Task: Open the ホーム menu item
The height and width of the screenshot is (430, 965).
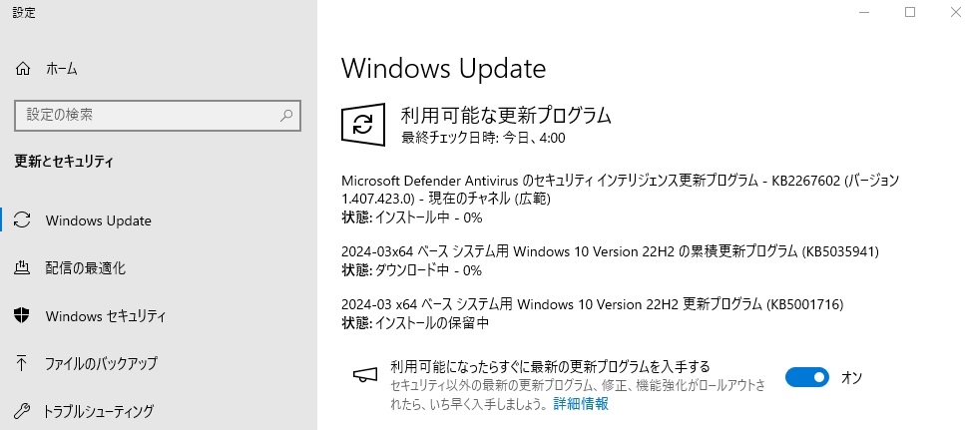Action: pyautogui.click(x=62, y=70)
